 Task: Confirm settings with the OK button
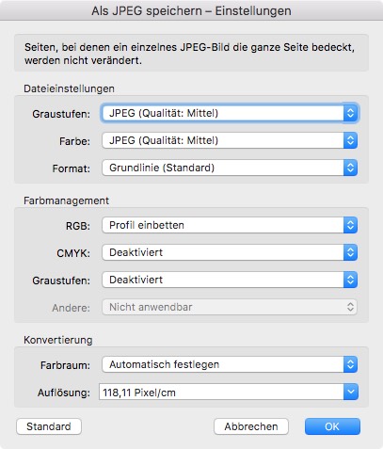[x=332, y=426]
